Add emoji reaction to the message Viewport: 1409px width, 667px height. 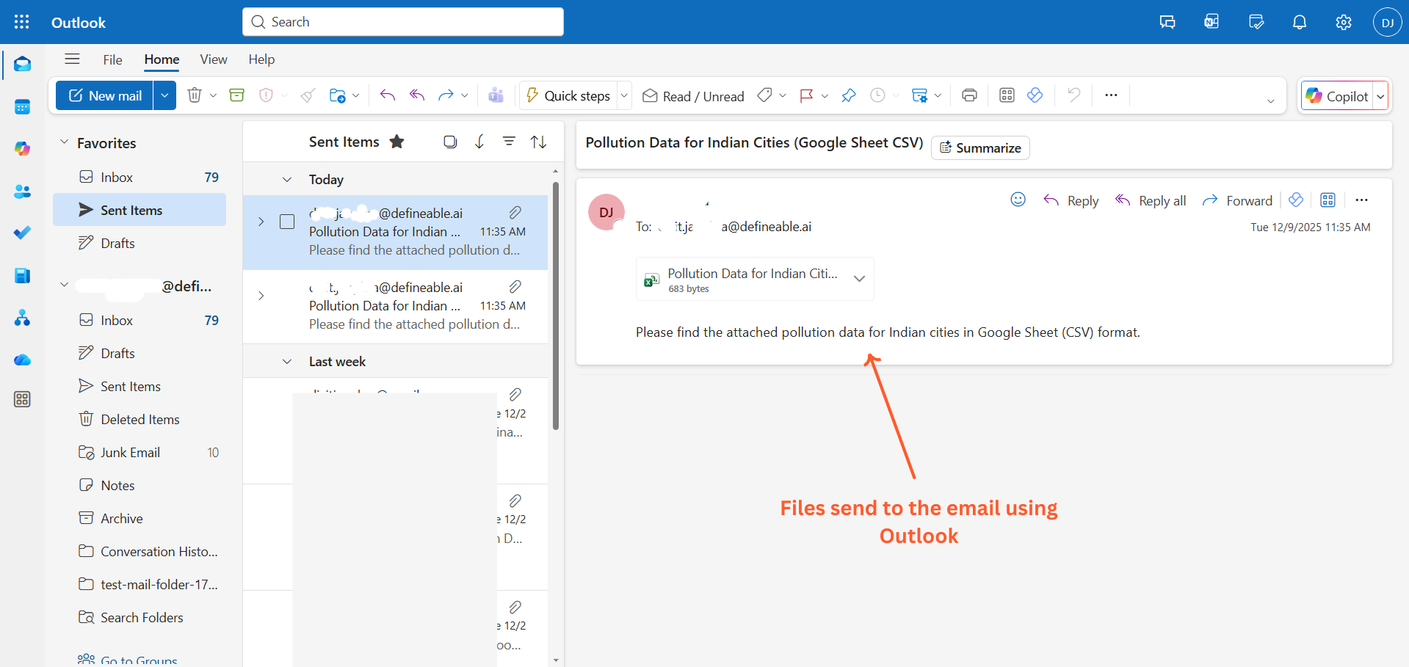(1018, 200)
